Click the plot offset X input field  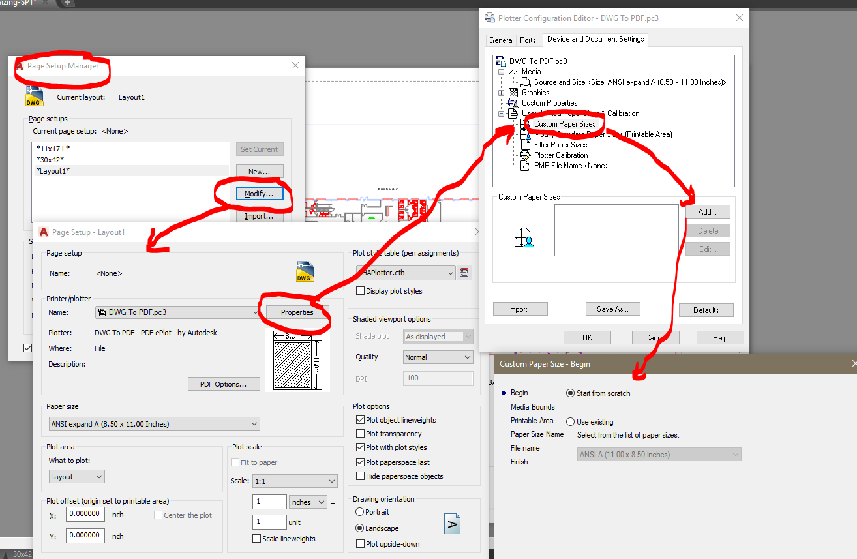85,515
